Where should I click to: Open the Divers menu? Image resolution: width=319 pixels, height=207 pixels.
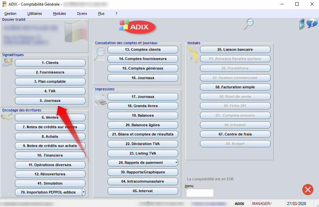tap(82, 14)
